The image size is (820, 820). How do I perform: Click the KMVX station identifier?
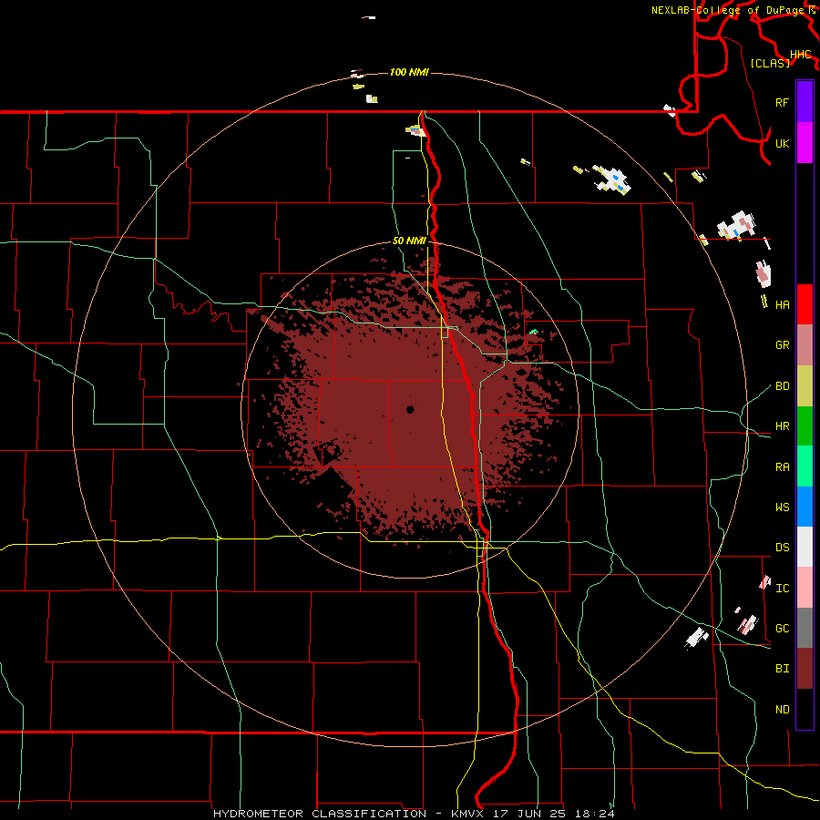469,814
